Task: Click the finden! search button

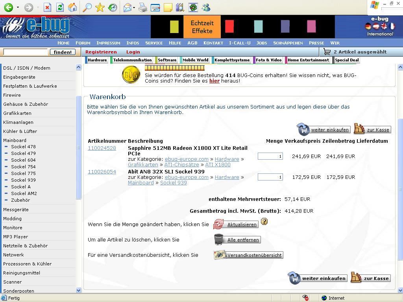Action: coord(63,52)
